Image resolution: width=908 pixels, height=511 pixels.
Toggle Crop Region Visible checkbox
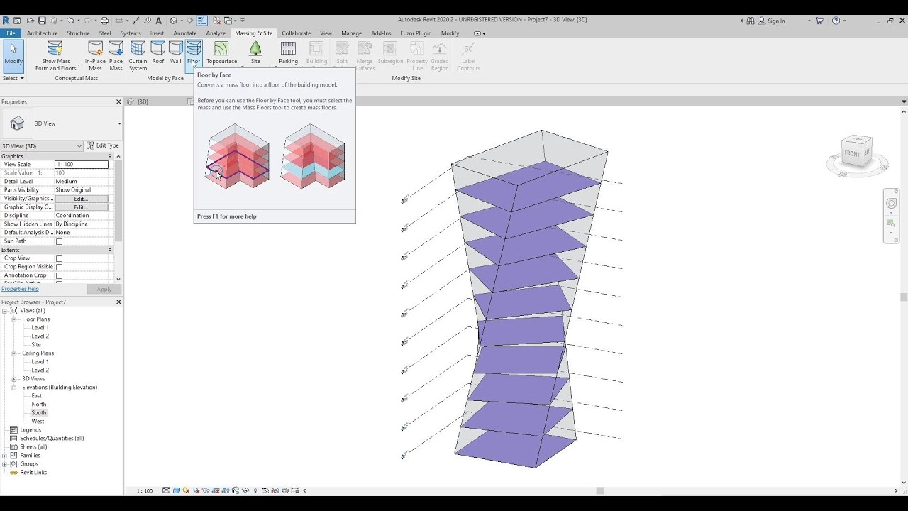pos(59,267)
